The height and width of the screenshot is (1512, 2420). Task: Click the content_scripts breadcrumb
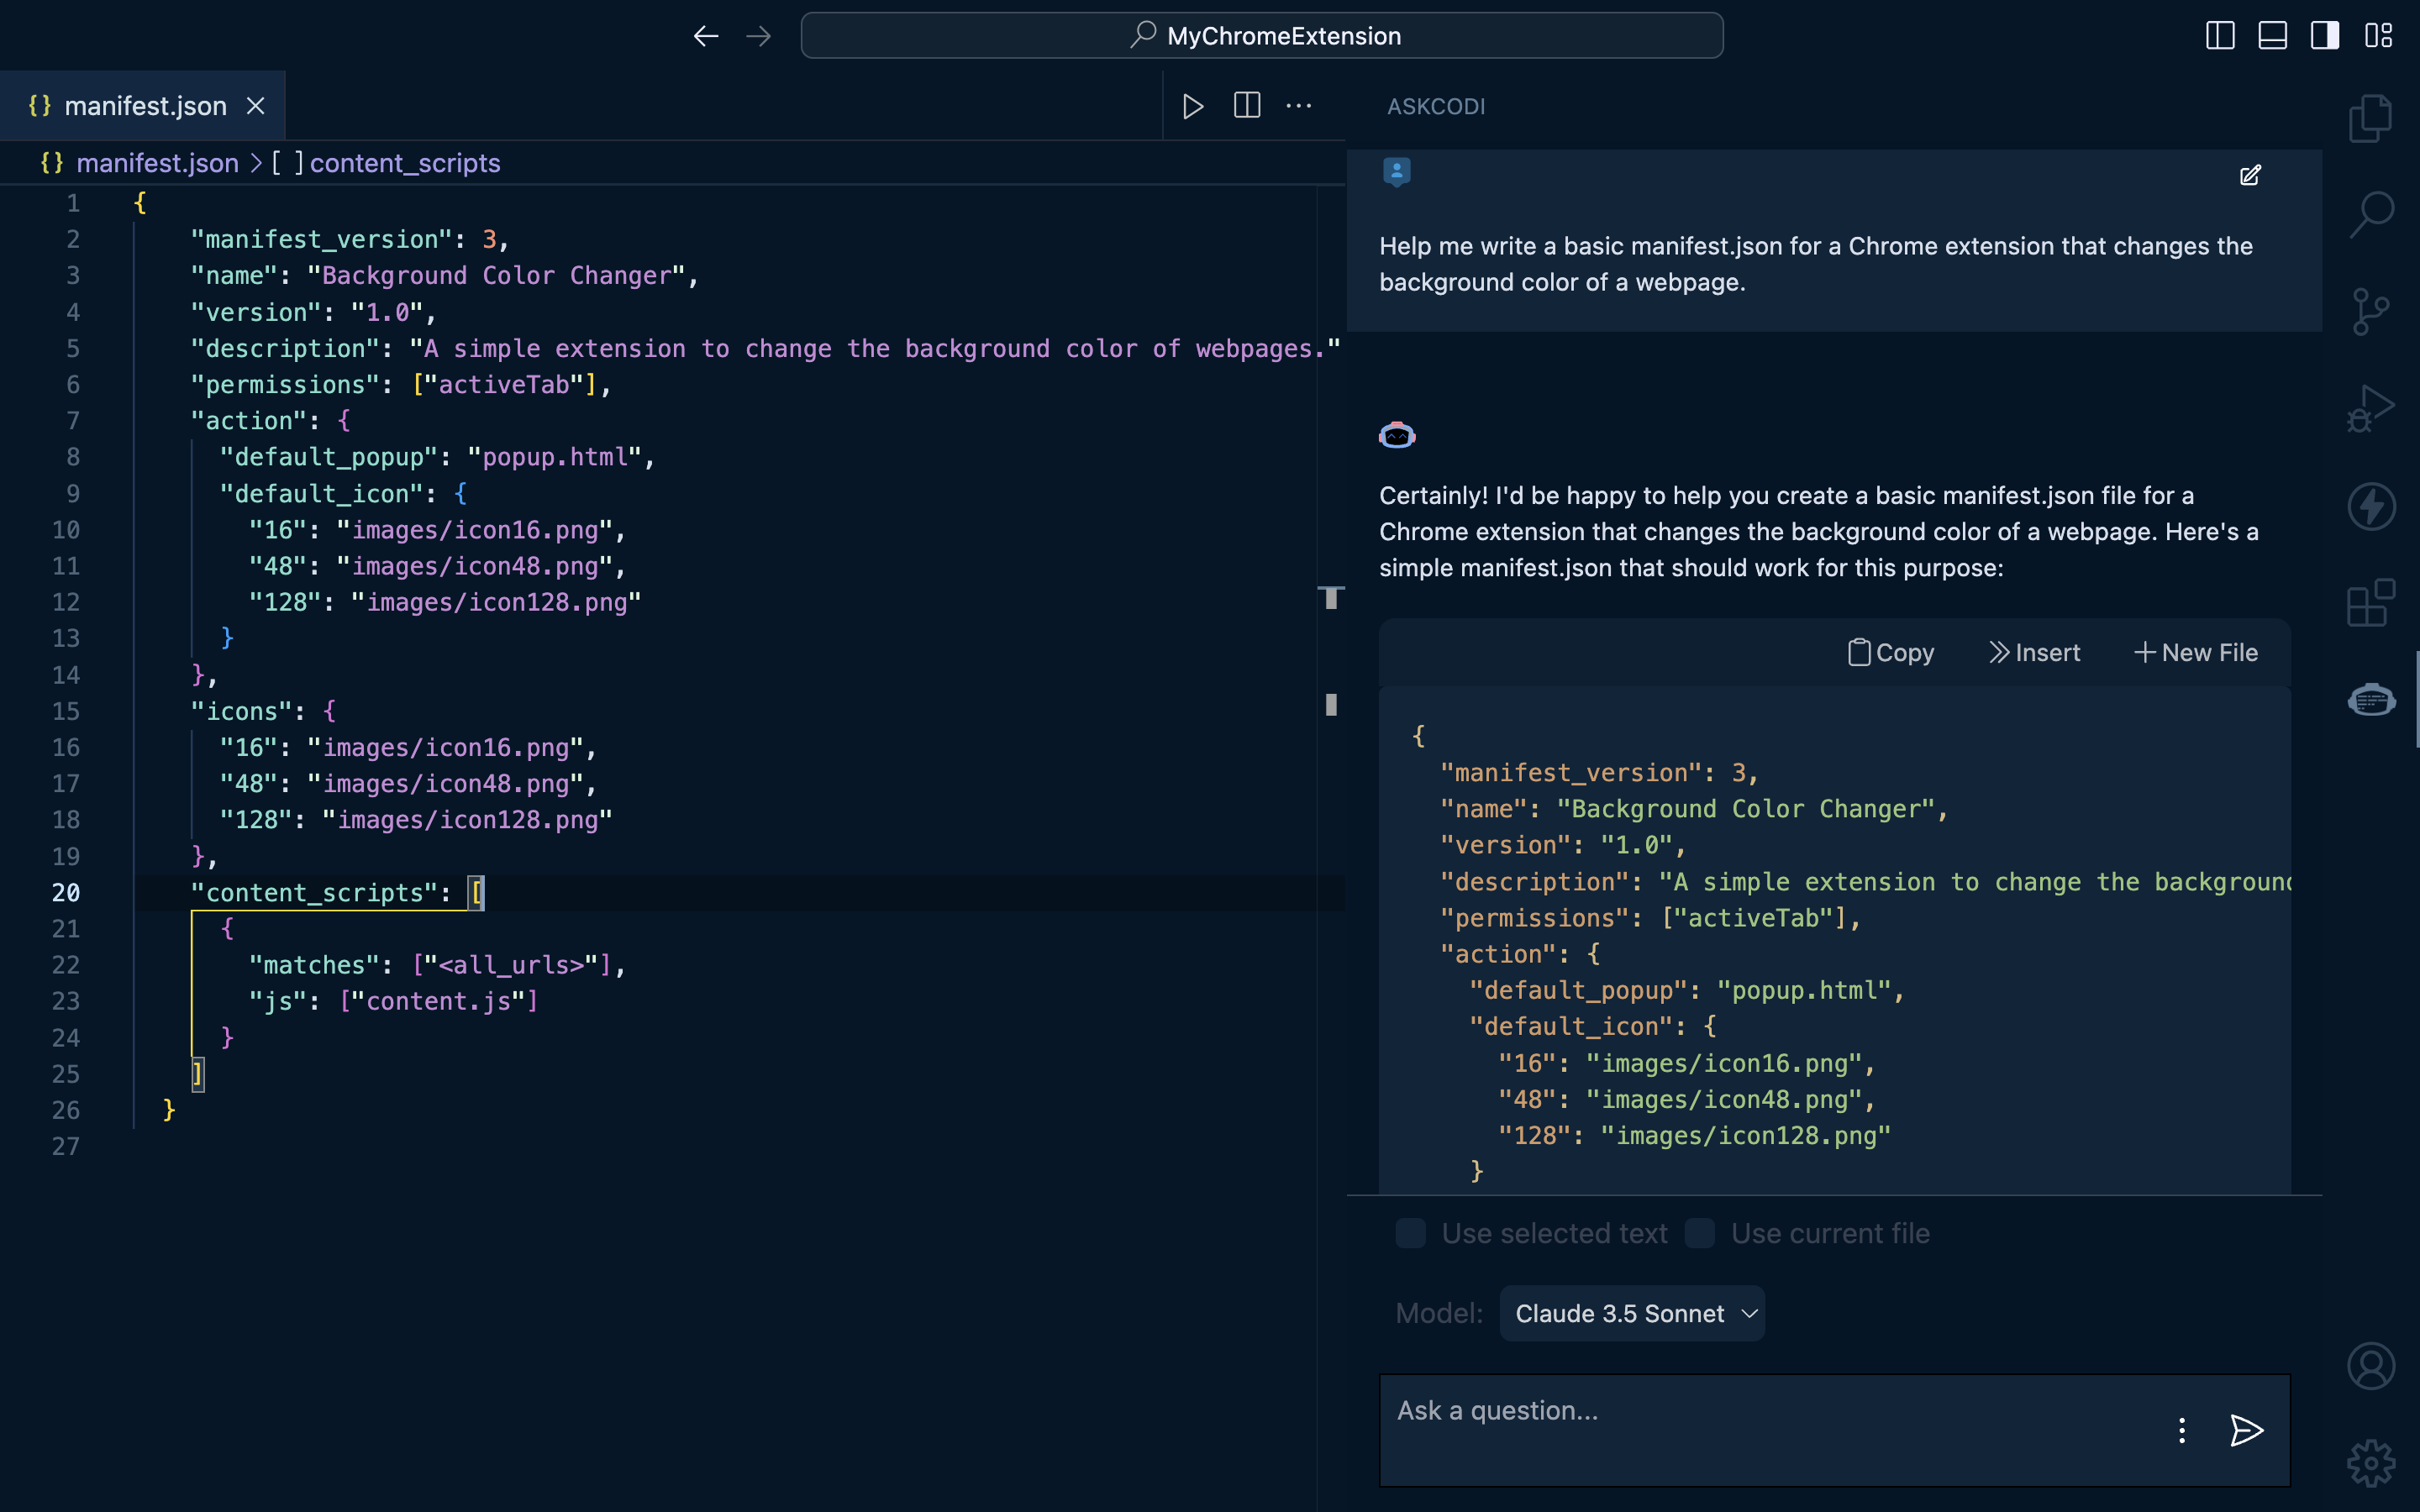coord(405,163)
